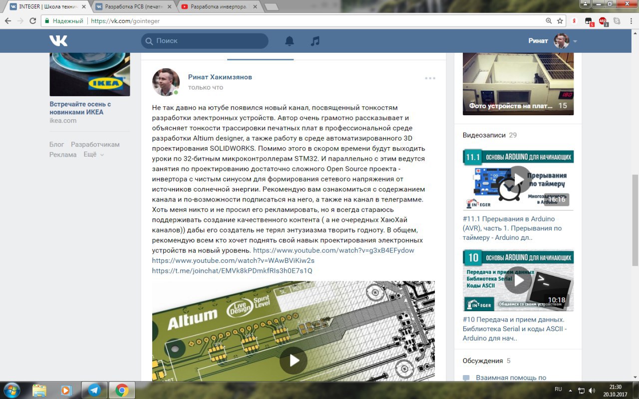Open Windows Explorer from taskbar

pyautogui.click(x=39, y=390)
